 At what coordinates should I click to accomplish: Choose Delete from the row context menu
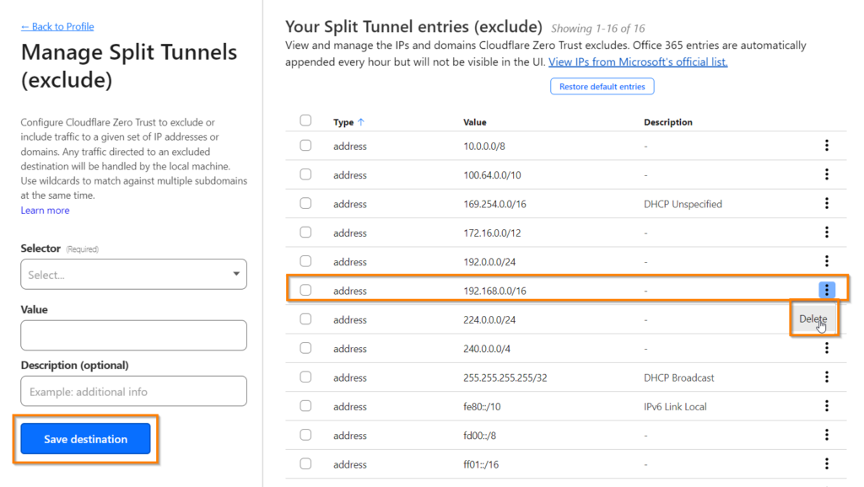click(813, 318)
